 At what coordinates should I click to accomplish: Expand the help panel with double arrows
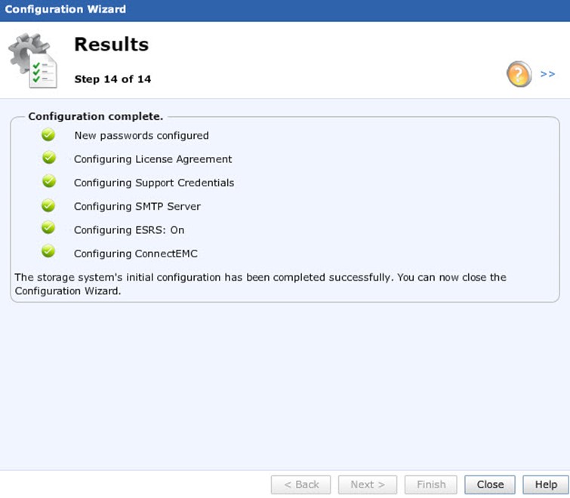tap(547, 74)
